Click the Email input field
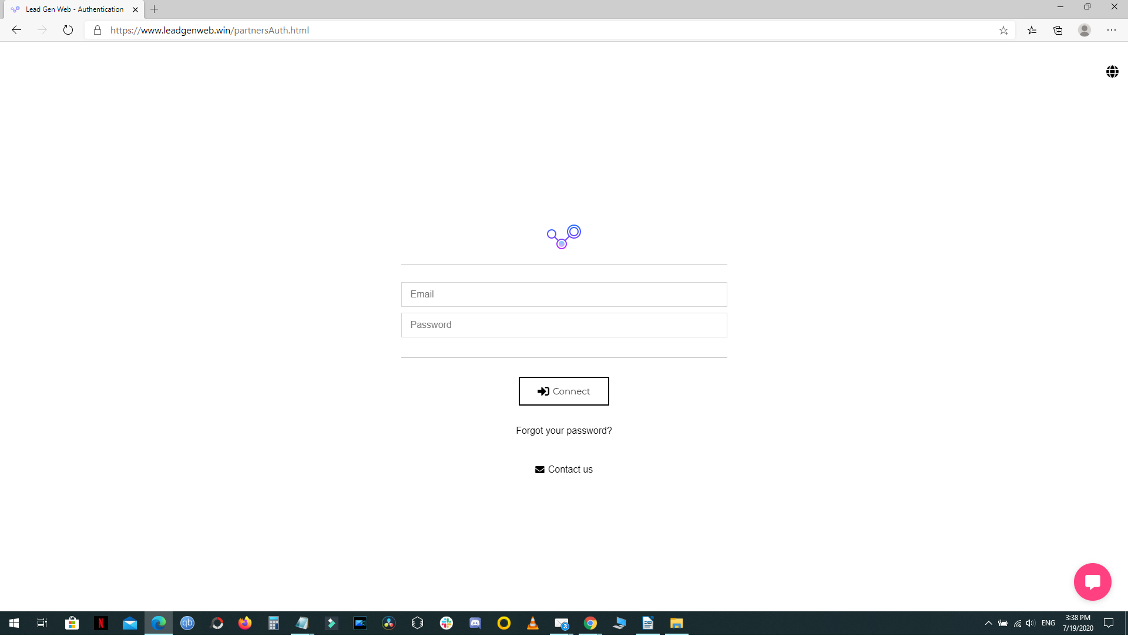 [564, 294]
